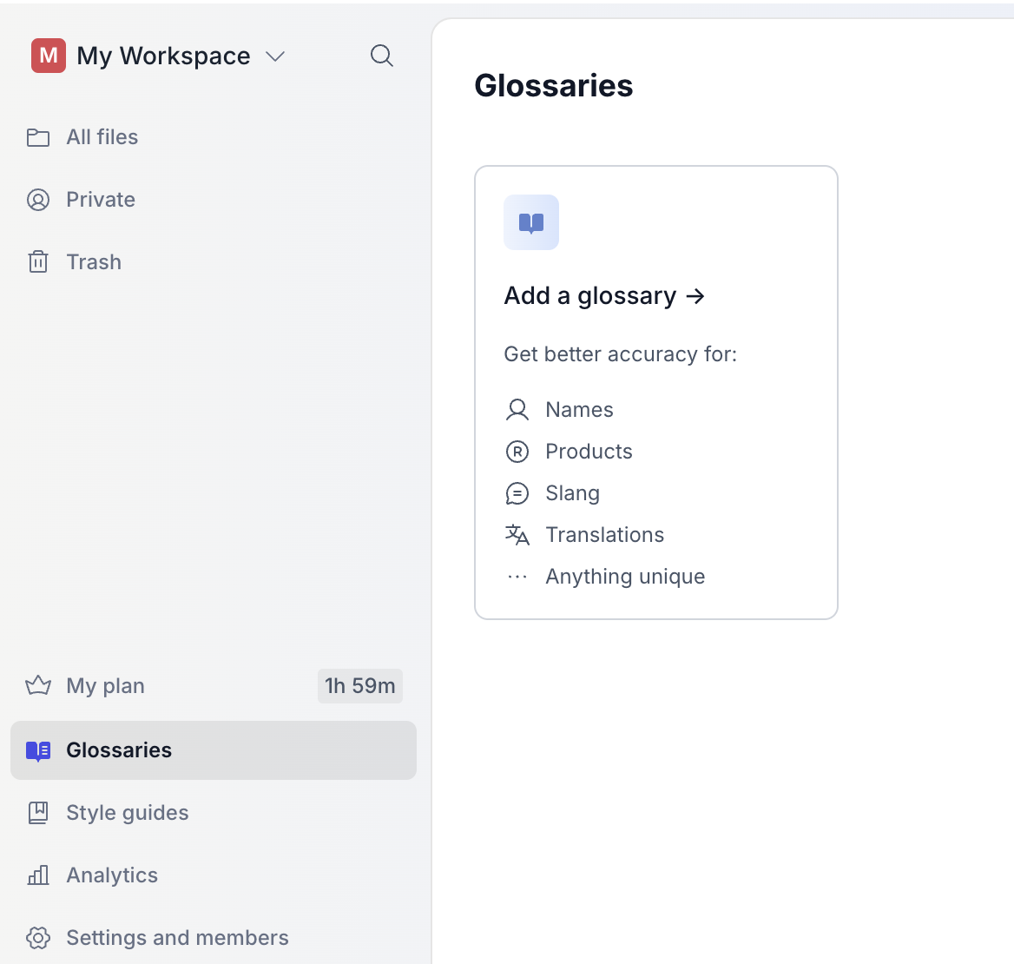Open All files

[102, 136]
